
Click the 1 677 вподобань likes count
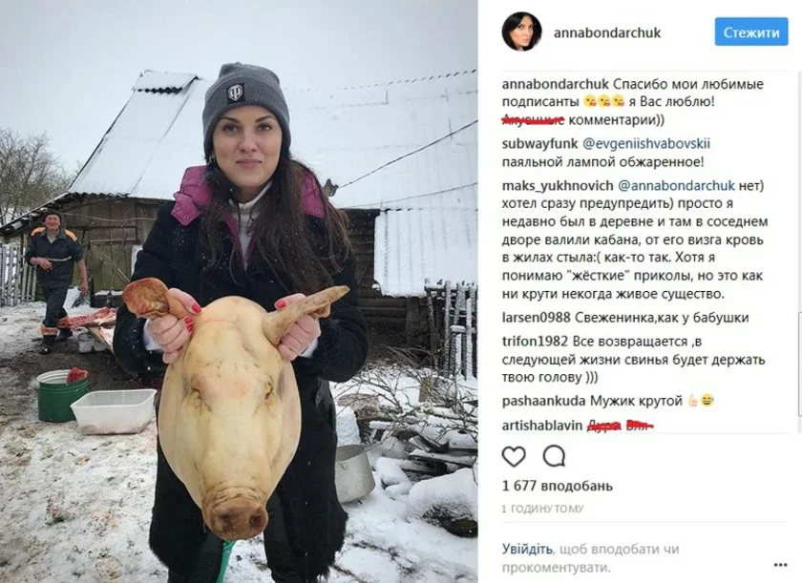557,486
